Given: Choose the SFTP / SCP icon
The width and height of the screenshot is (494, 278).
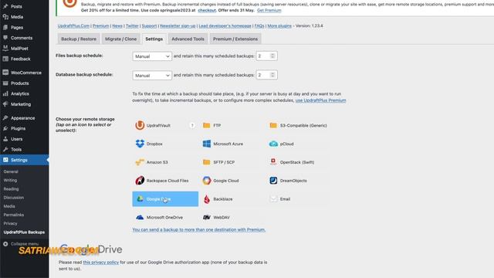Looking at the screenshot, I should 207,162.
